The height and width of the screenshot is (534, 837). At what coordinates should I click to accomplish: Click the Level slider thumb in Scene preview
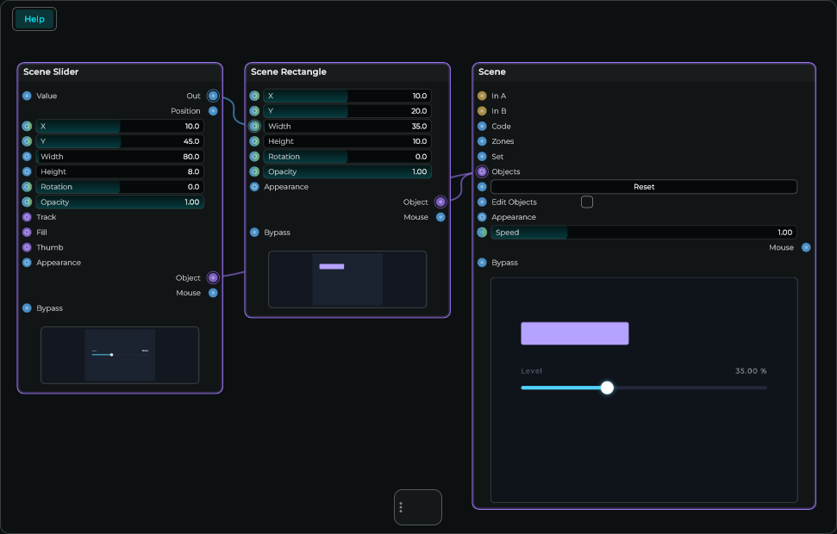coord(607,388)
